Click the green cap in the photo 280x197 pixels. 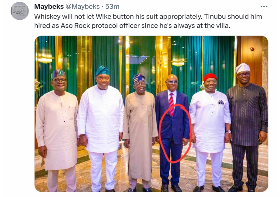103,70
